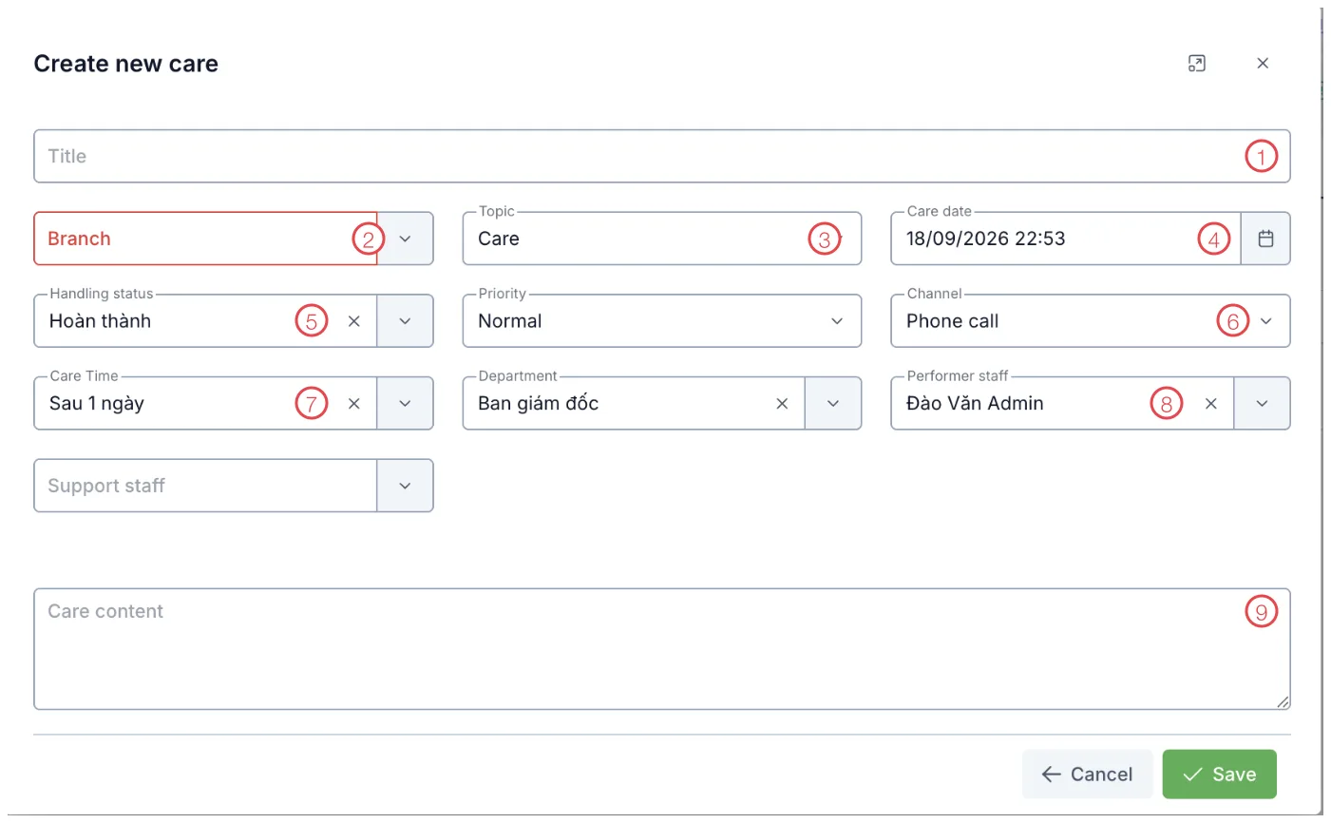
Task: Click the Sau 1 ngày care time value
Action: coord(97,404)
